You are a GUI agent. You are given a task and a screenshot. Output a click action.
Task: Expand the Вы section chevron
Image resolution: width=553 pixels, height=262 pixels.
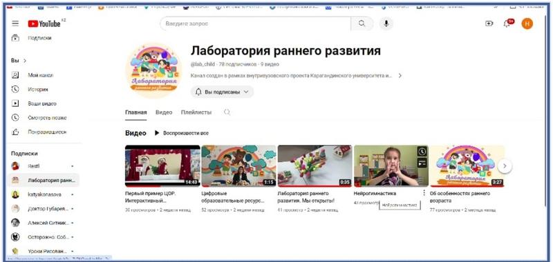tap(25, 61)
